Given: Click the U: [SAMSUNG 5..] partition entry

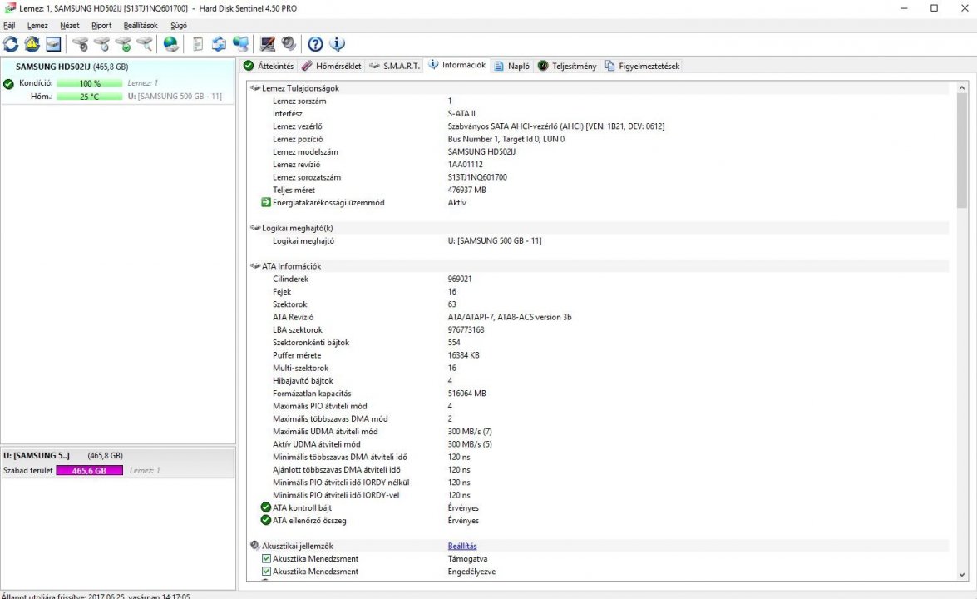Looking at the screenshot, I should (x=118, y=463).
